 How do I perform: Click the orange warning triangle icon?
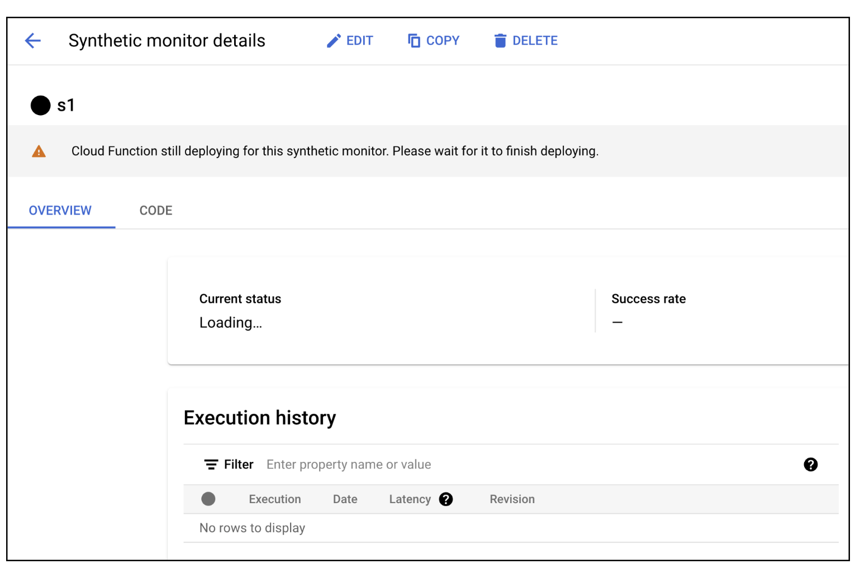[x=39, y=151]
